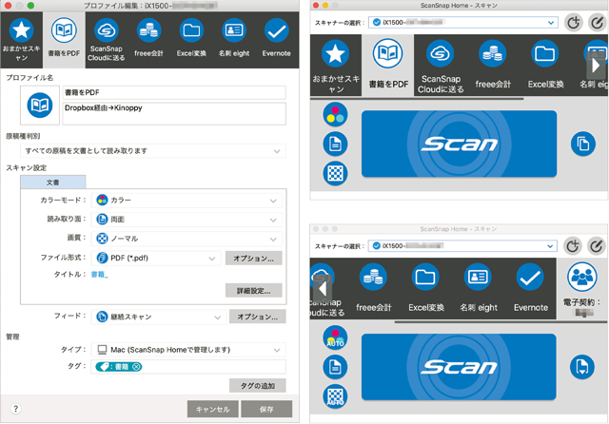Select ScanSnap Cloudに送る profile in profile editor

106,40
